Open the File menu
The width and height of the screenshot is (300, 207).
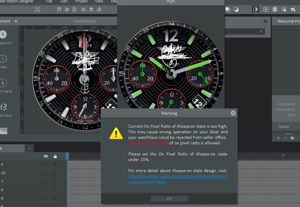[x=49, y=1]
